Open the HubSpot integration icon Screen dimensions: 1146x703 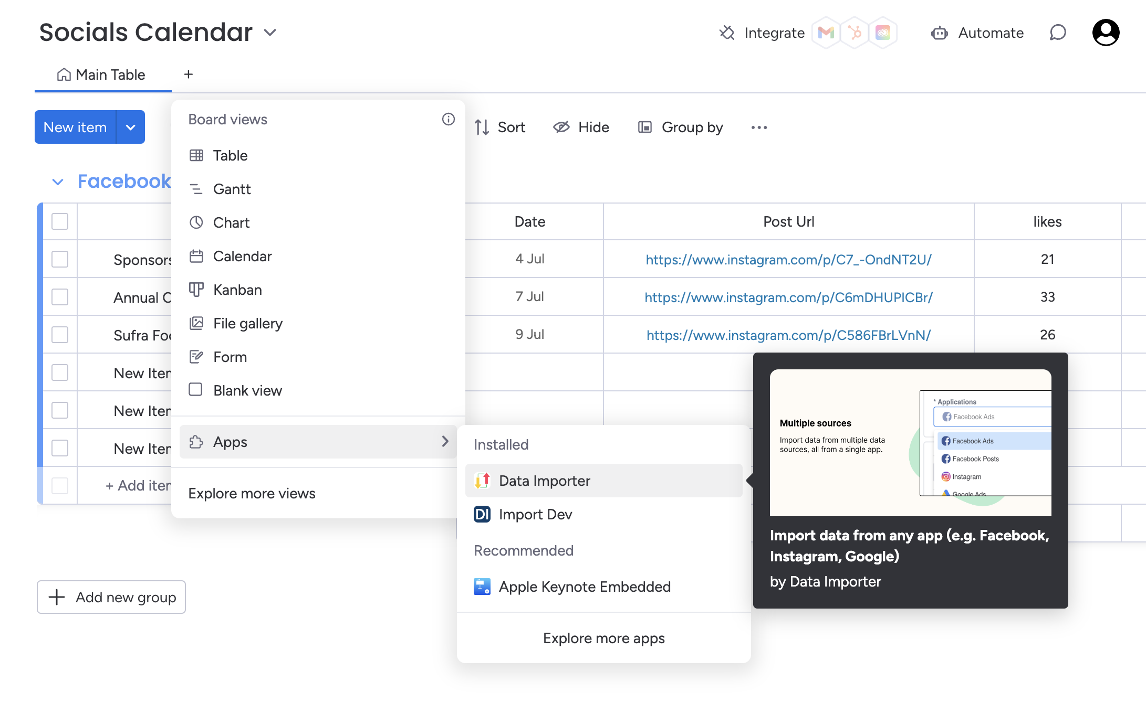[x=855, y=33]
